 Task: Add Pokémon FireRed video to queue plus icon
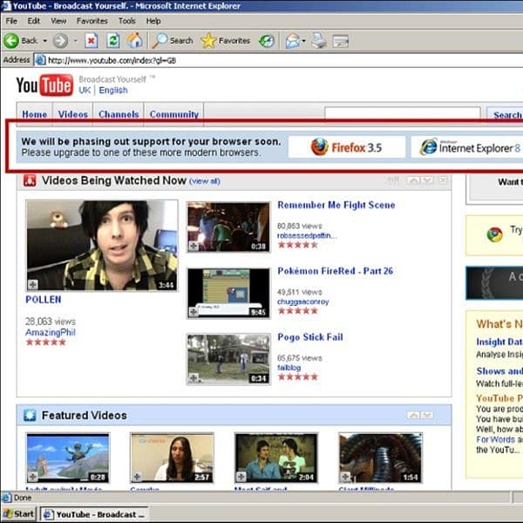(194, 311)
